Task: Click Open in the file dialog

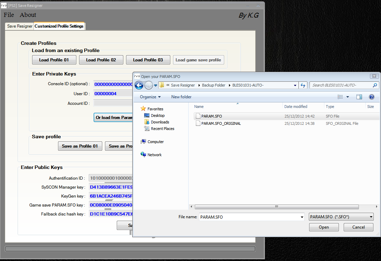Action: [x=324, y=227]
